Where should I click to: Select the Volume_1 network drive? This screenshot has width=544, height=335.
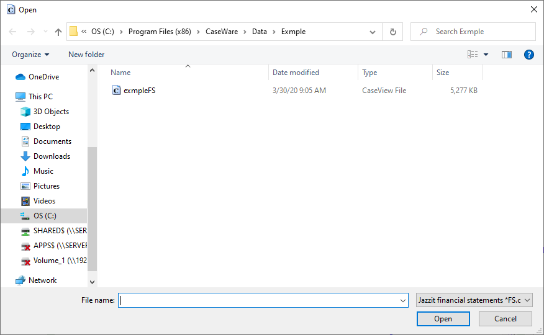pyautogui.click(x=60, y=261)
